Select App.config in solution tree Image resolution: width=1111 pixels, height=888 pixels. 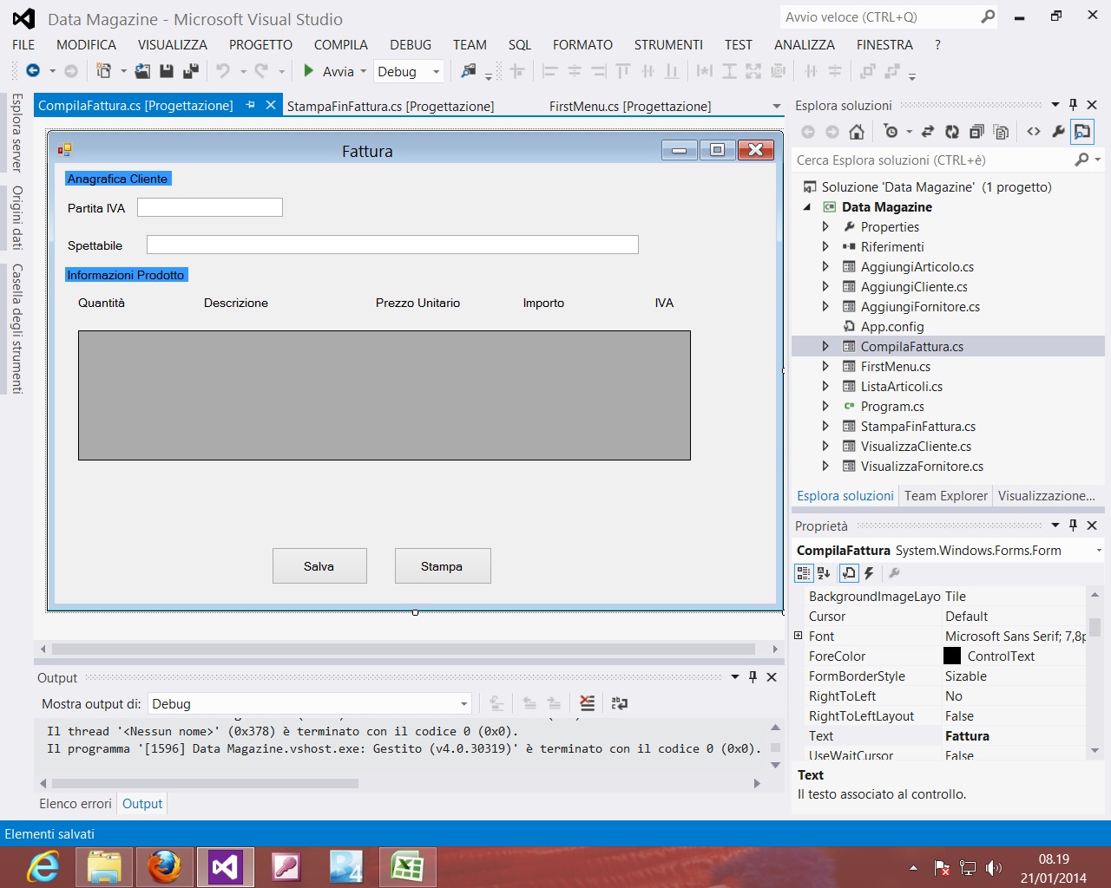click(891, 326)
